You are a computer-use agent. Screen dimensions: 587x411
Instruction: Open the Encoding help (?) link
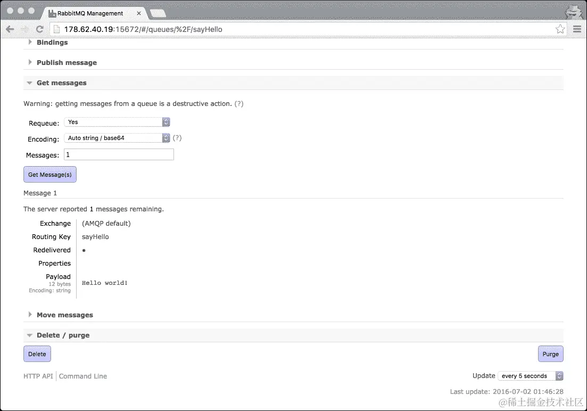coord(177,138)
